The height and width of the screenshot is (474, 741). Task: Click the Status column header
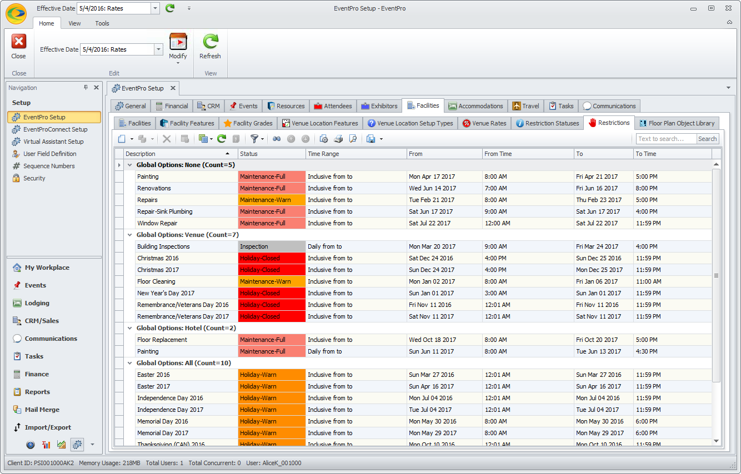point(272,154)
